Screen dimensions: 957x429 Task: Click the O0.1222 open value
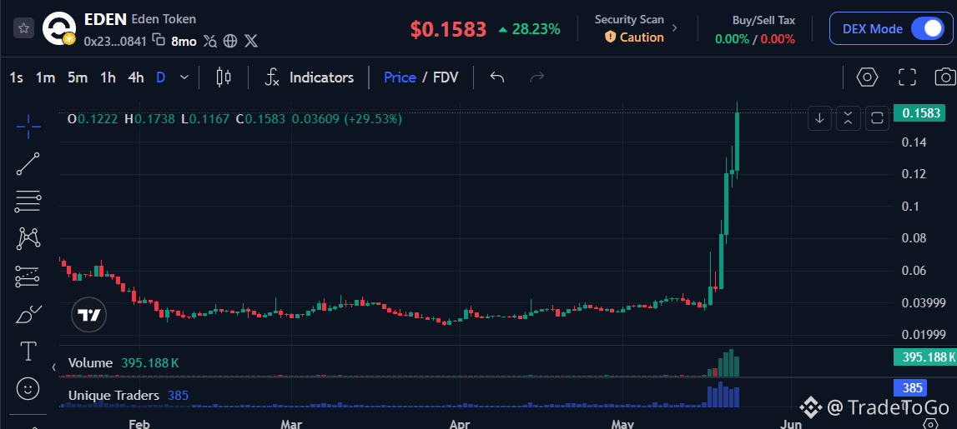pos(93,119)
